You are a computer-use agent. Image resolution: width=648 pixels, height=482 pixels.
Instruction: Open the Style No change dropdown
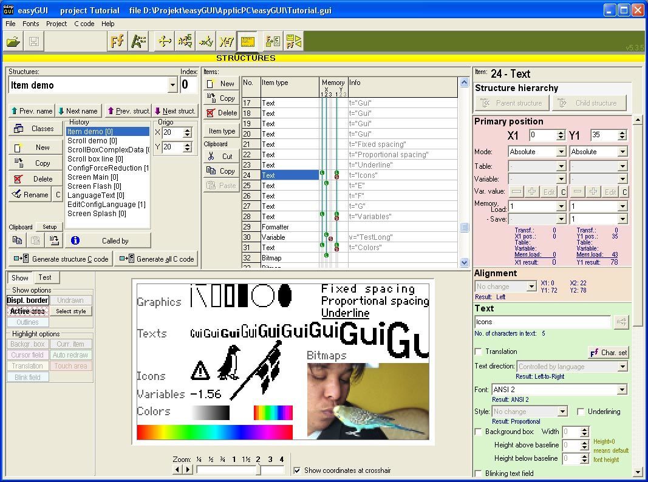(x=562, y=412)
